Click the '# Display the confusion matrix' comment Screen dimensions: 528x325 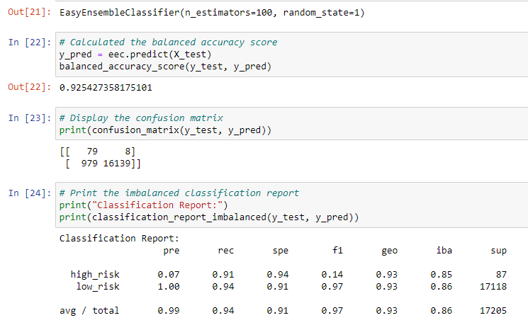[141, 118]
